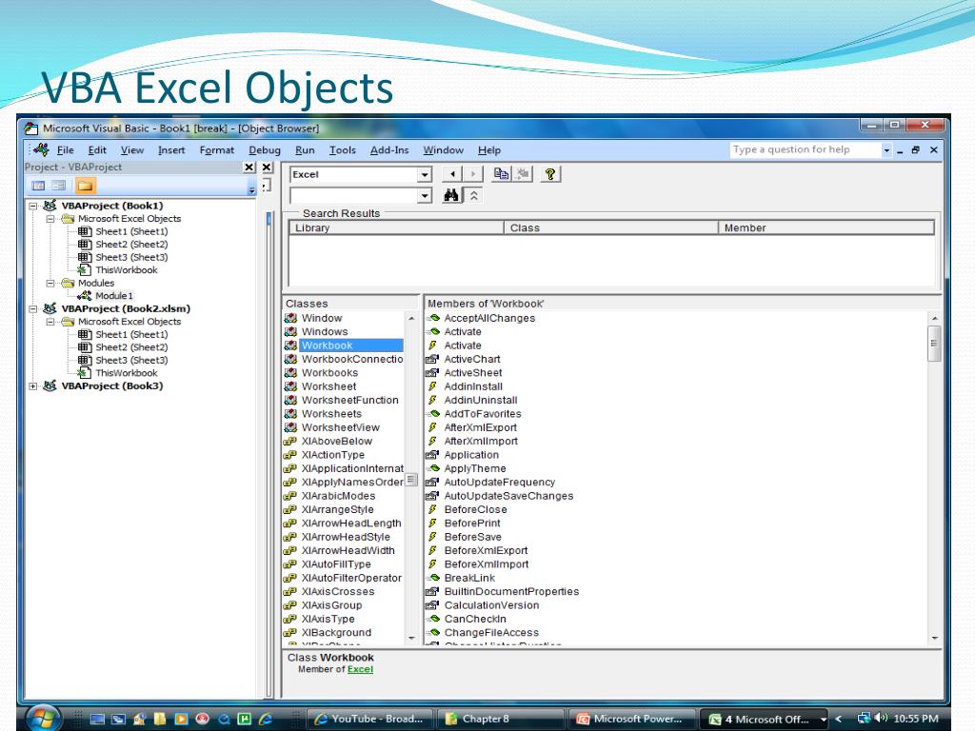Click Excel icon on the menu bar
This screenshot has height=731, width=975.
click(x=41, y=149)
